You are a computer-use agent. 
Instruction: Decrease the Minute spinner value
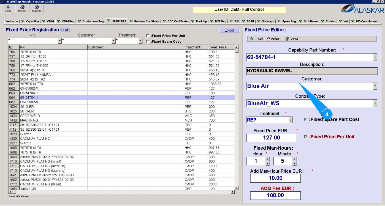coord(294,163)
